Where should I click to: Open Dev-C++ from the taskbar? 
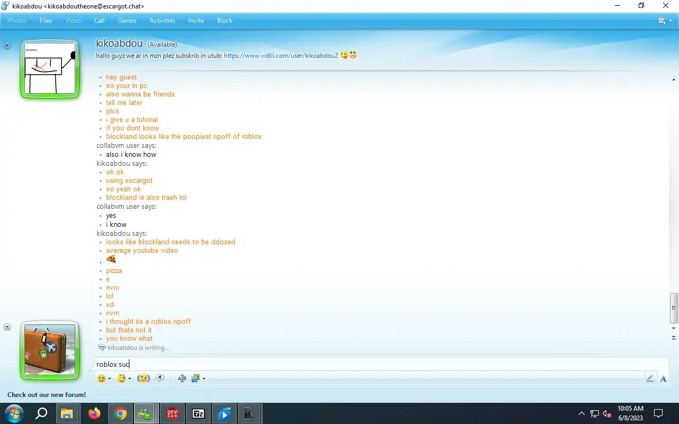point(172,414)
